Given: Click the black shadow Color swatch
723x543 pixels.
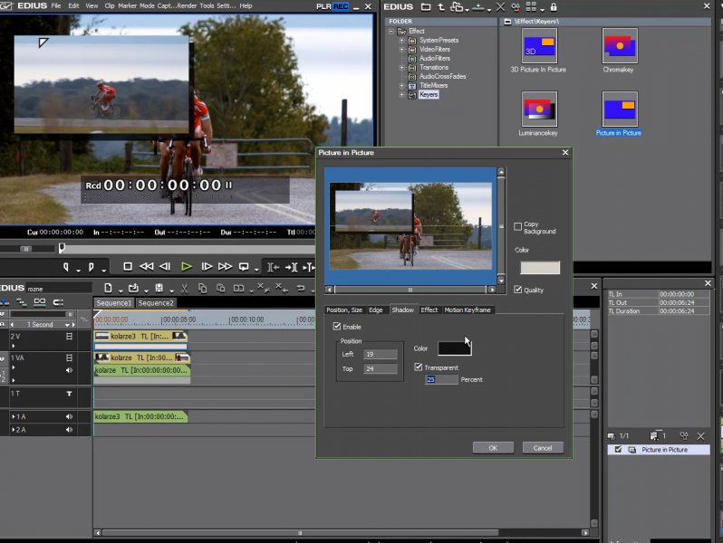Looking at the screenshot, I should point(454,348).
